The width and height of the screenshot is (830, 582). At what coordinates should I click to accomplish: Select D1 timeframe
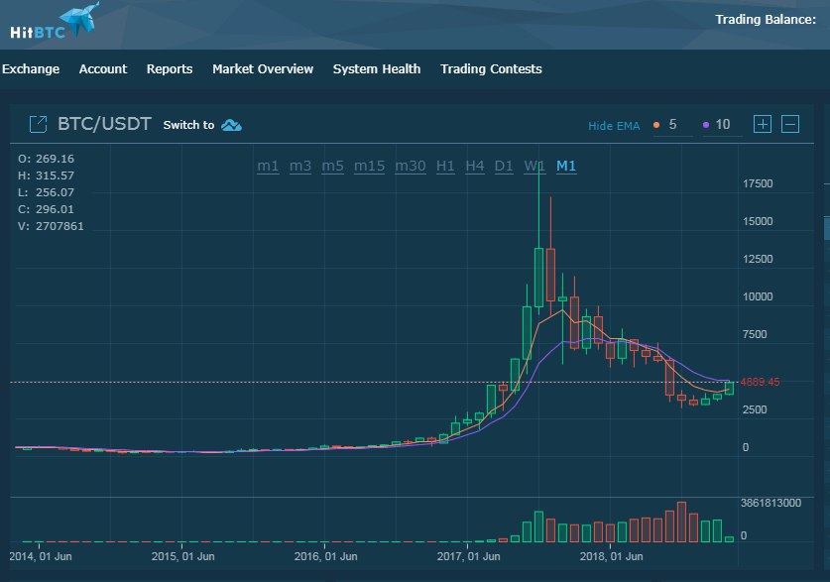point(504,167)
